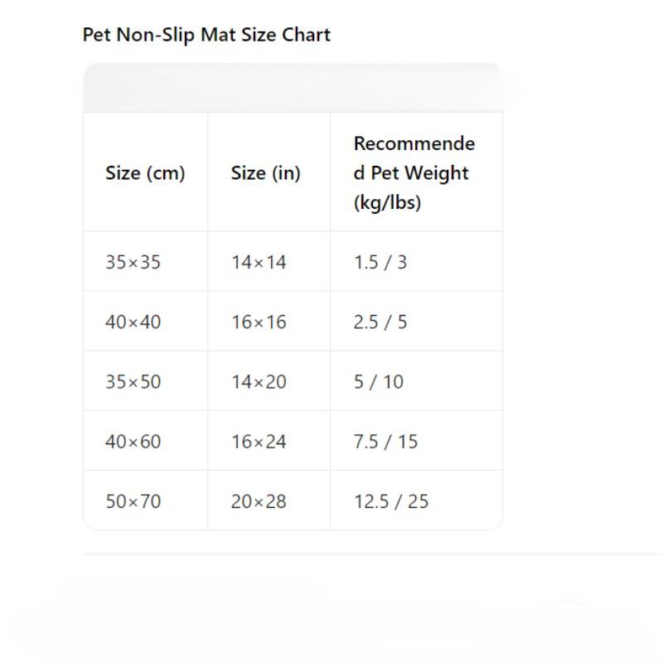Click the 14×14 inch size cell
663x663 pixels.
tap(269, 262)
